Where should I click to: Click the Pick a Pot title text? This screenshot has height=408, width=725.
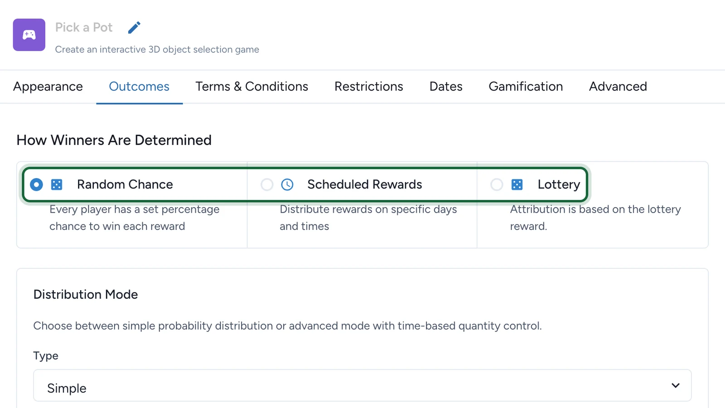click(x=84, y=28)
